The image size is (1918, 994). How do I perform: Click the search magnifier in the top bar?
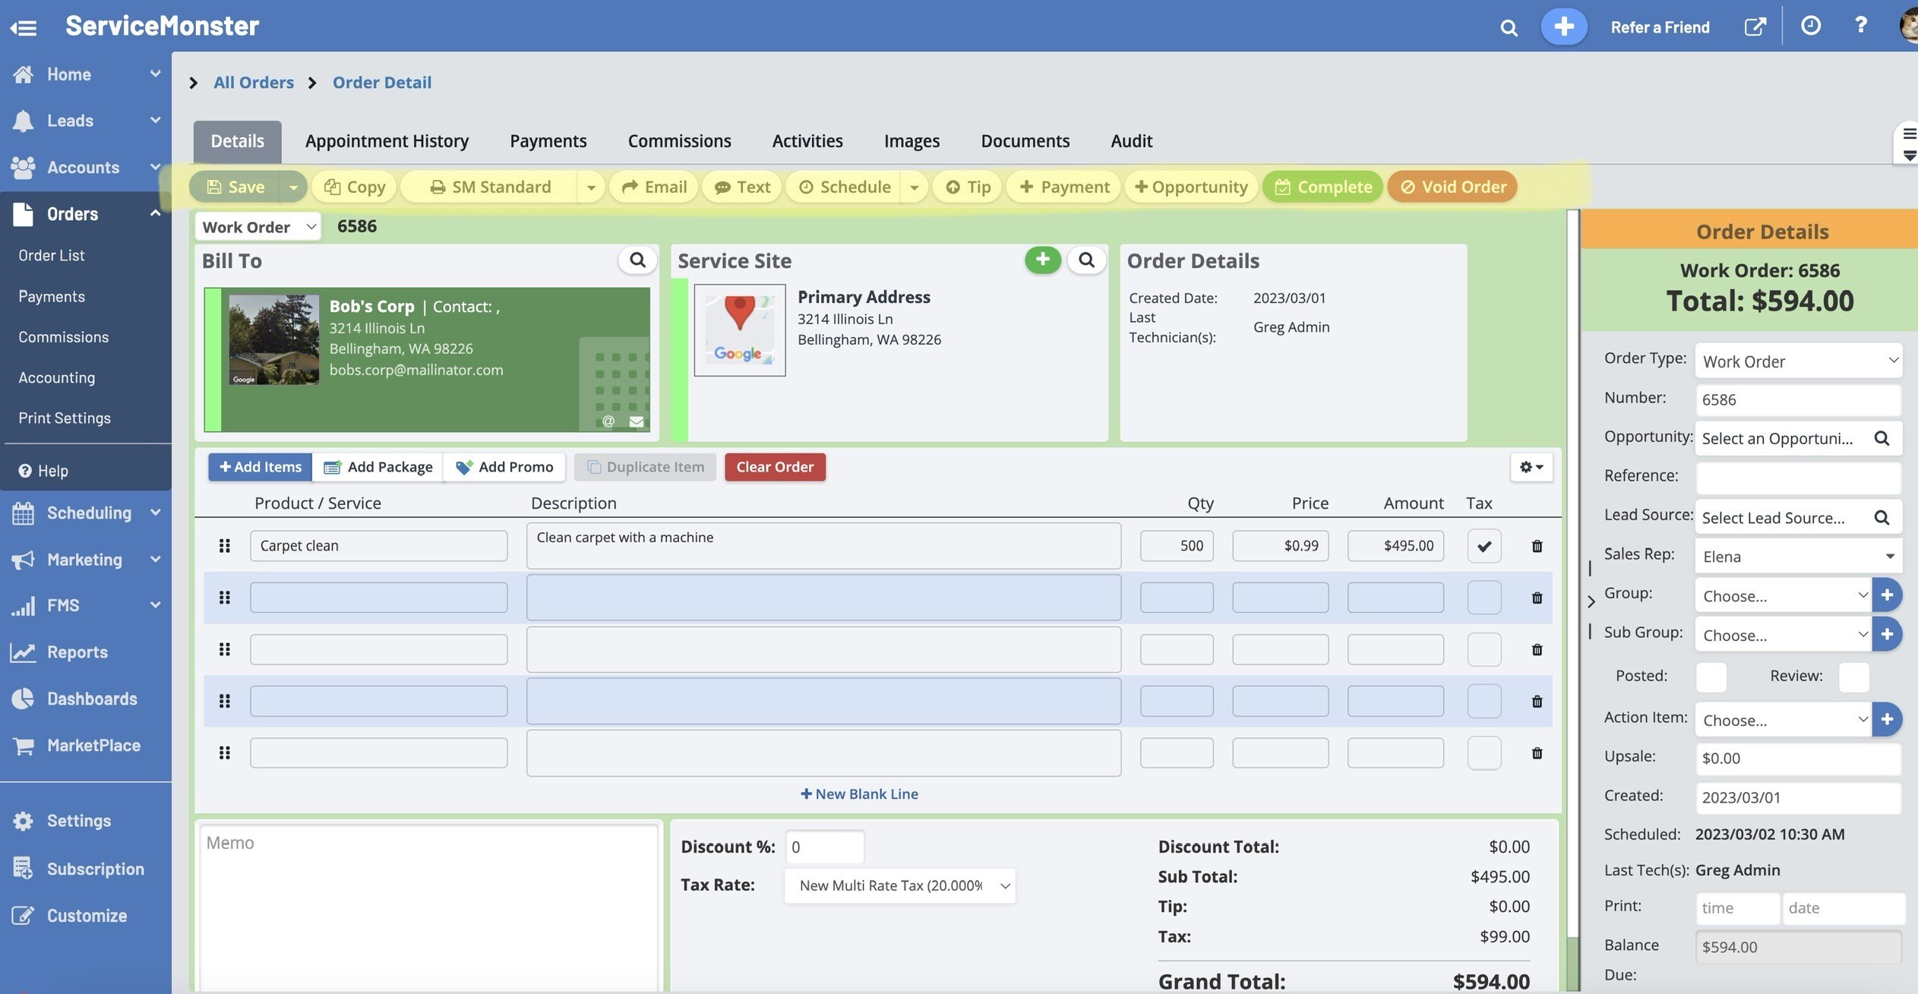coord(1509,28)
